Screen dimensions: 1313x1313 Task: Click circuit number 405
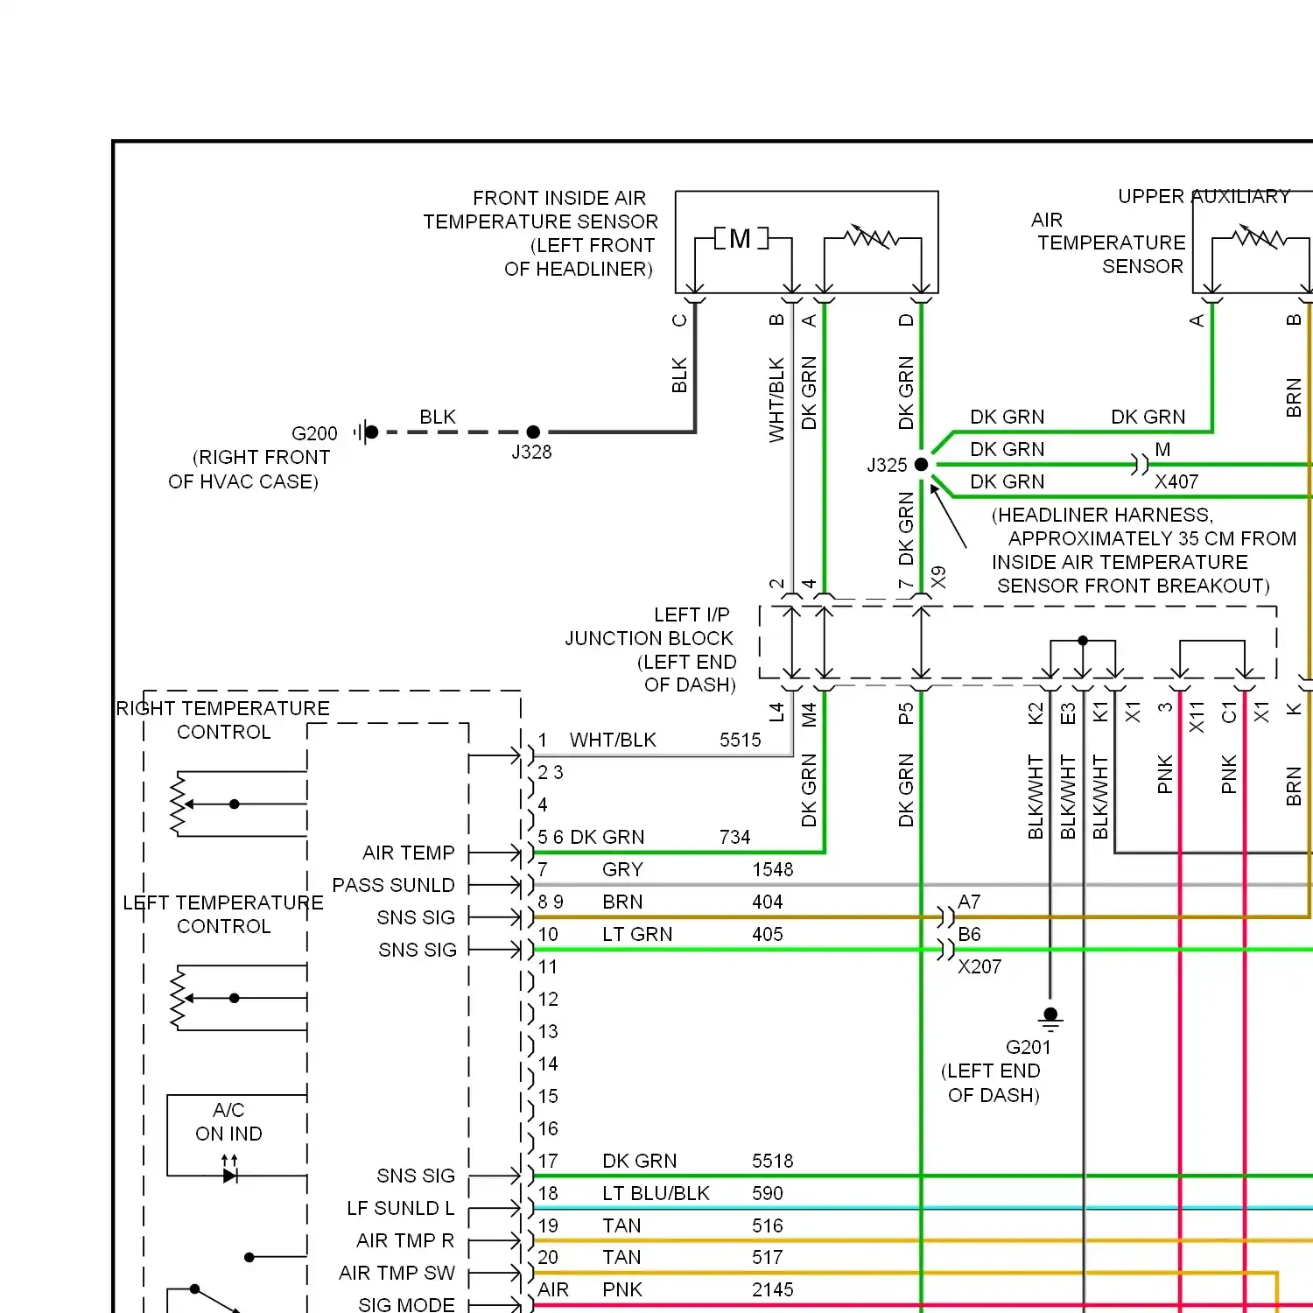click(768, 935)
